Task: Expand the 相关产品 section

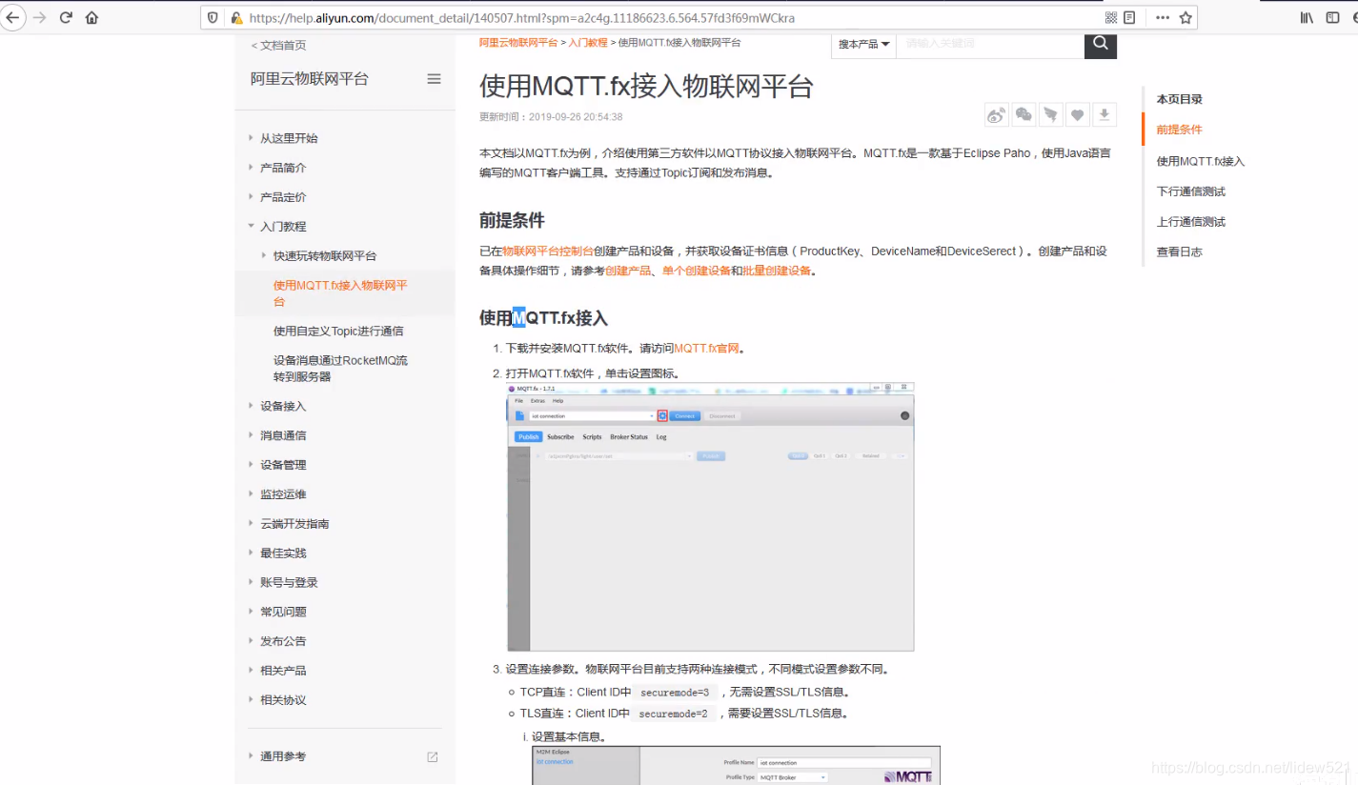Action: pos(283,671)
